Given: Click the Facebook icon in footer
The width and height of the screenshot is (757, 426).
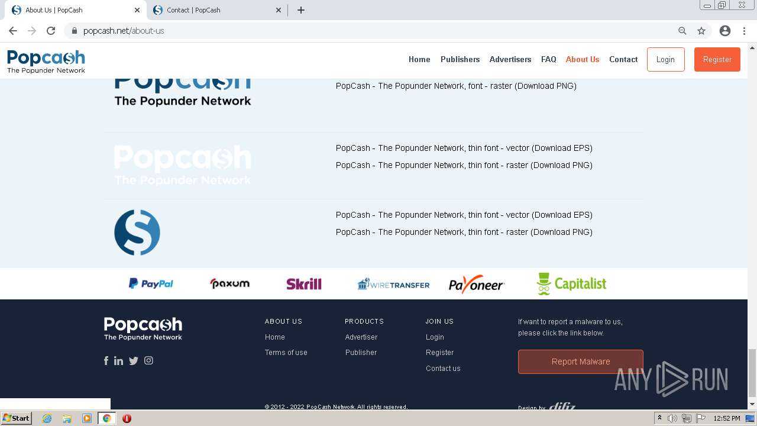Looking at the screenshot, I should (x=106, y=360).
